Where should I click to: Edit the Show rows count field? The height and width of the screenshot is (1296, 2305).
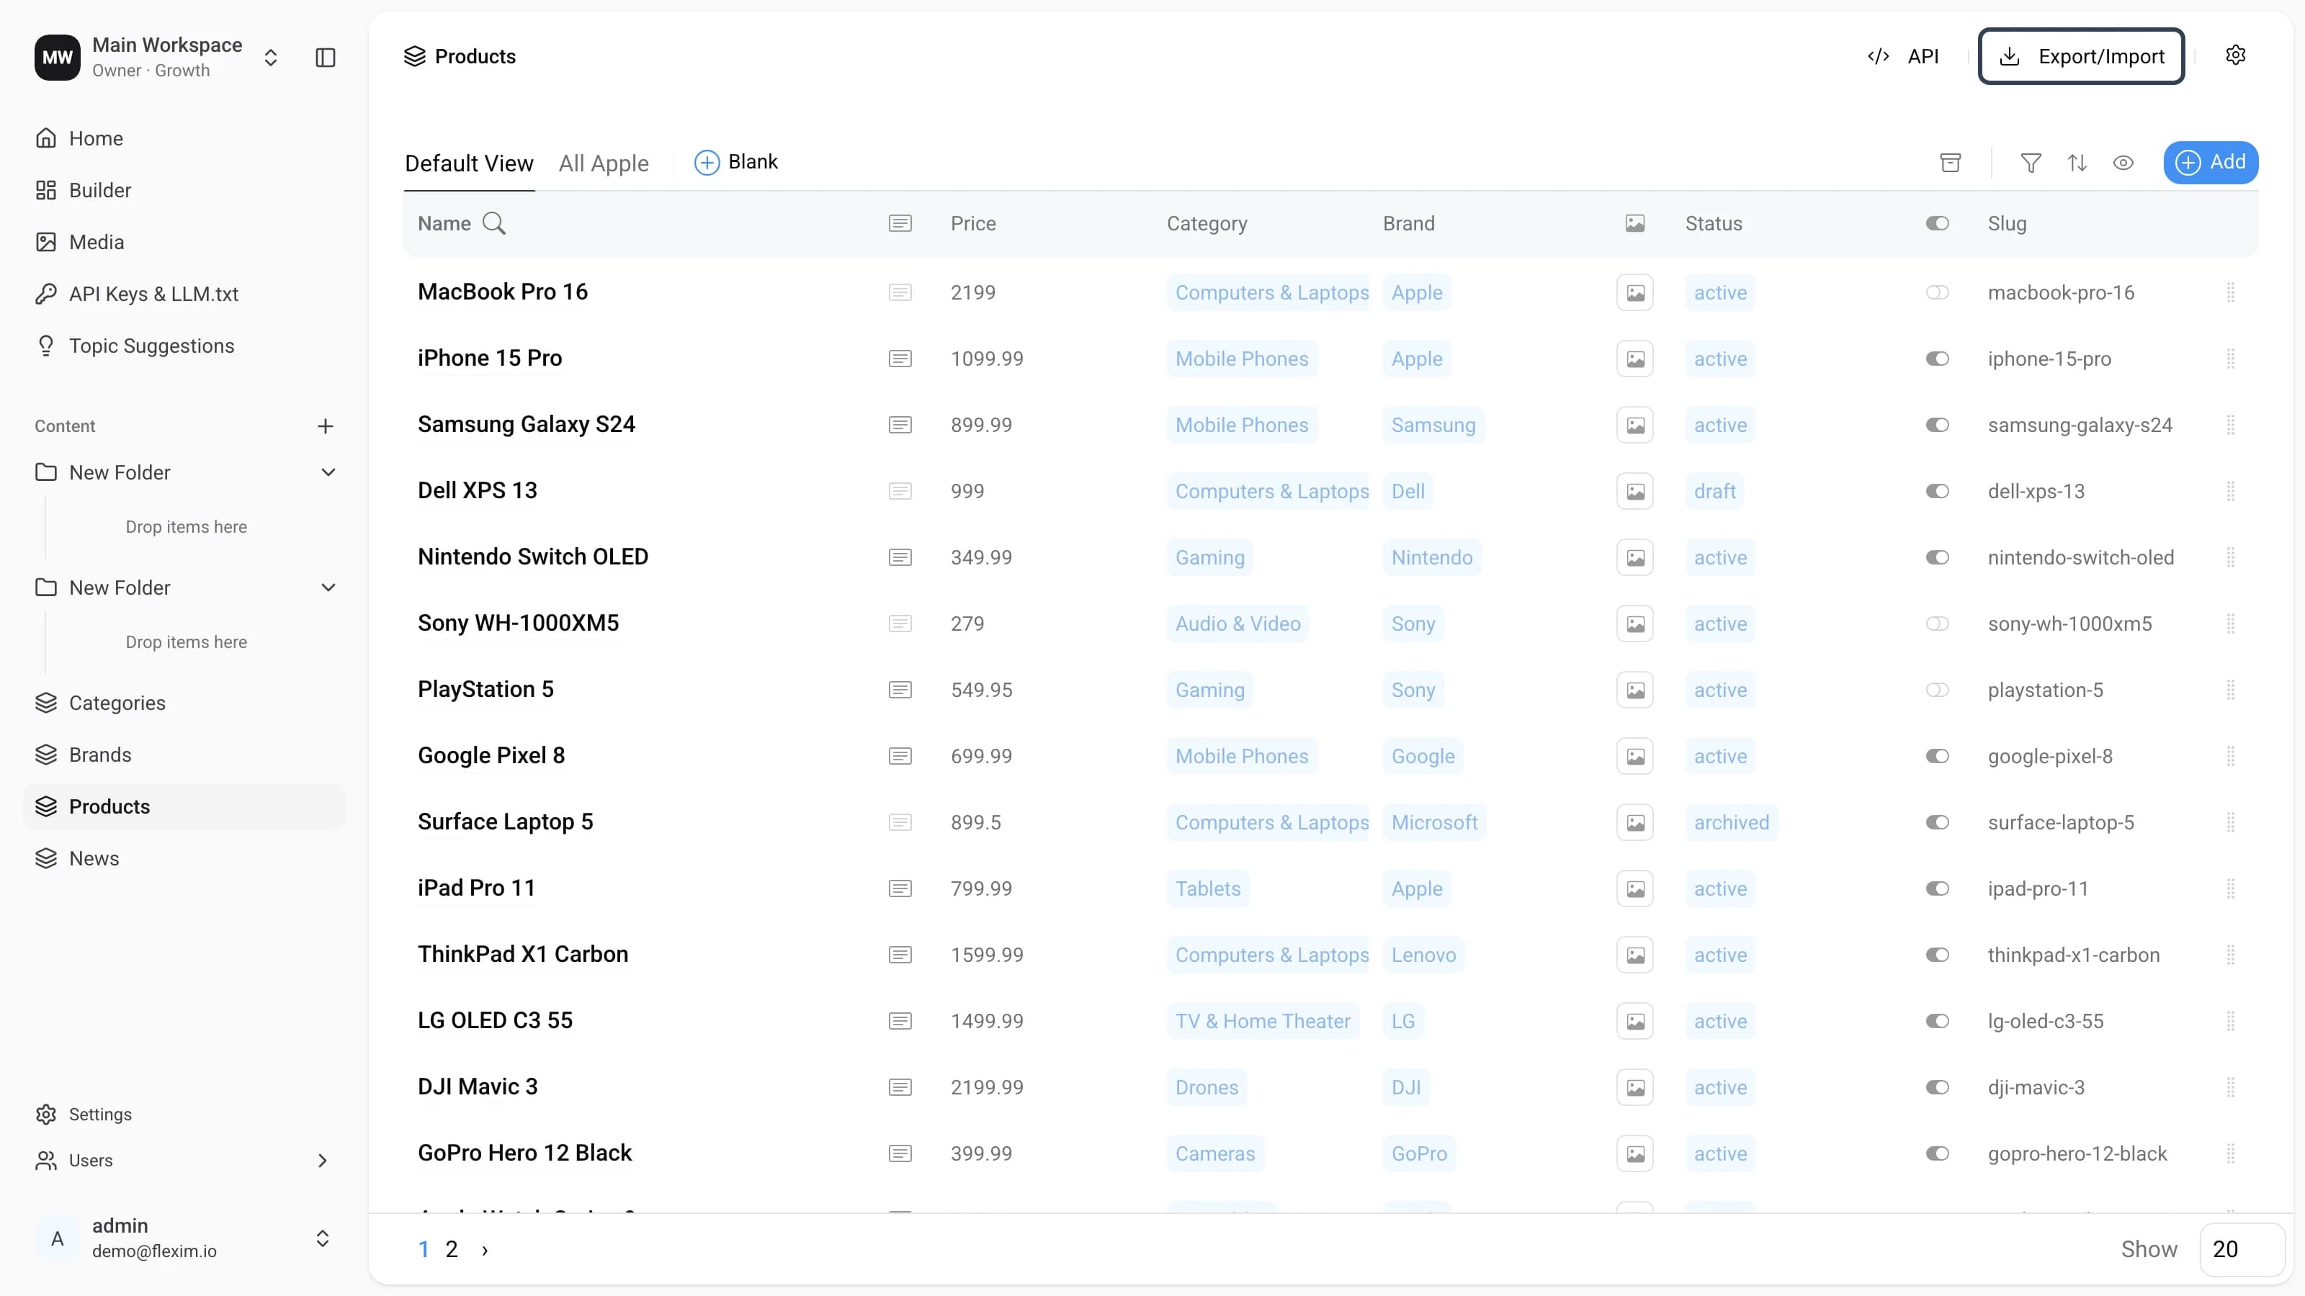click(2242, 1249)
